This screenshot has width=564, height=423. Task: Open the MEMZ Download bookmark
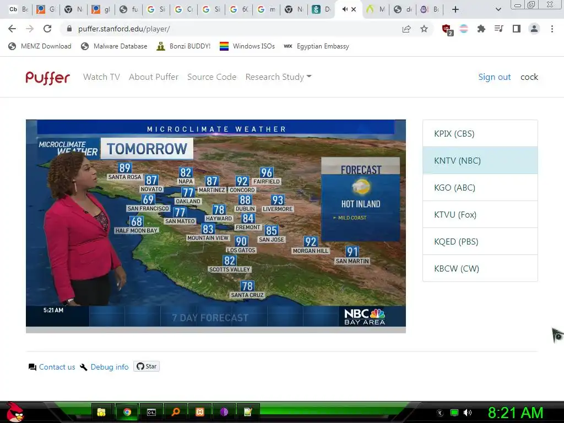coord(40,46)
